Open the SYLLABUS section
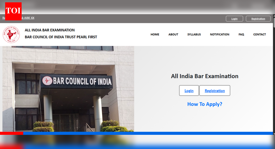Screen dimensions: 275x149 pos(194,34)
